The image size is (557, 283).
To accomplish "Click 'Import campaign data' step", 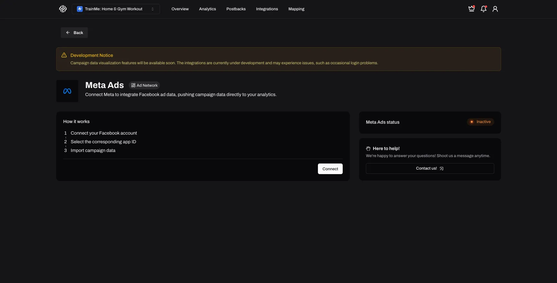I will [93, 150].
